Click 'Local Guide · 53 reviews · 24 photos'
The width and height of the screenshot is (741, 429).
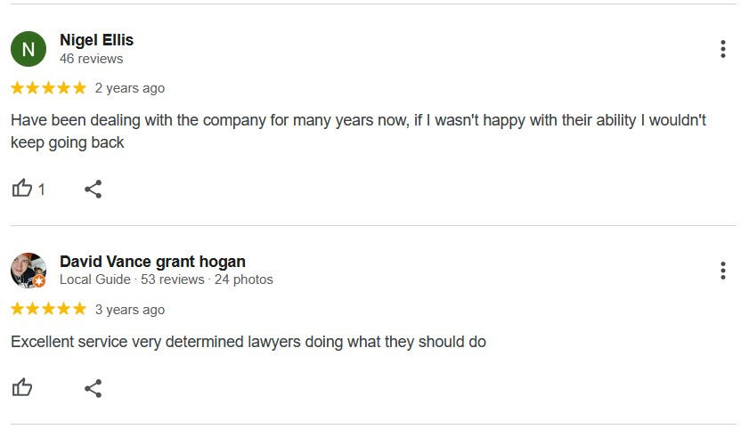pos(167,279)
